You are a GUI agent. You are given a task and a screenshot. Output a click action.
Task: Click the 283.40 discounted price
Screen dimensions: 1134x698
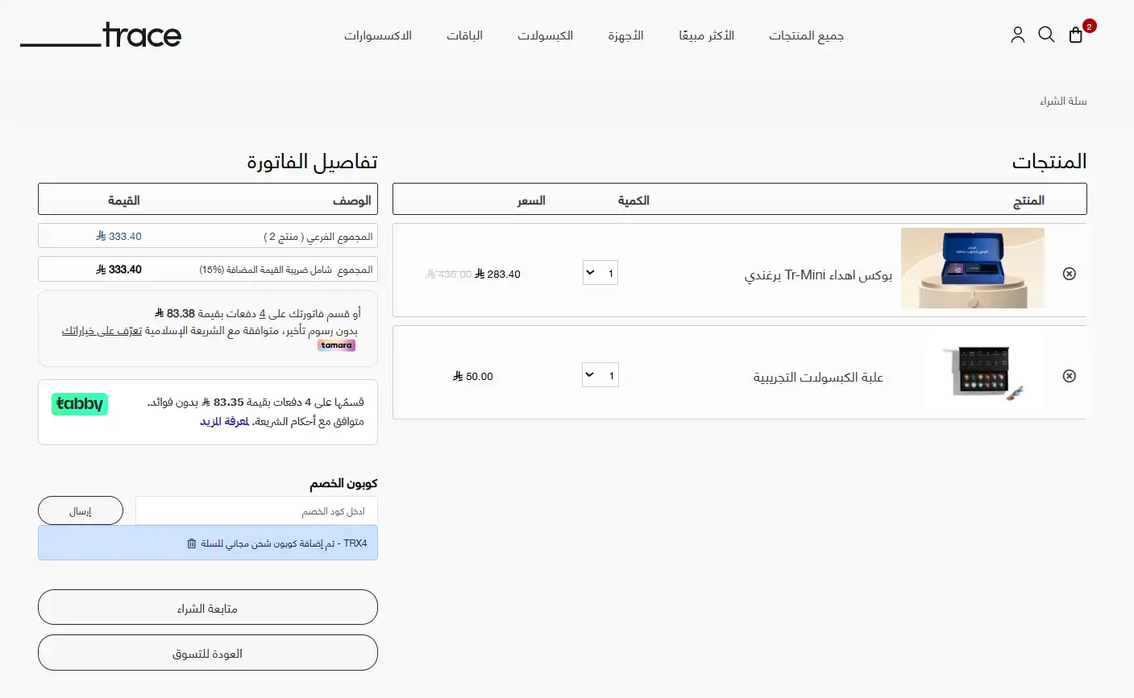pyautogui.click(x=497, y=275)
